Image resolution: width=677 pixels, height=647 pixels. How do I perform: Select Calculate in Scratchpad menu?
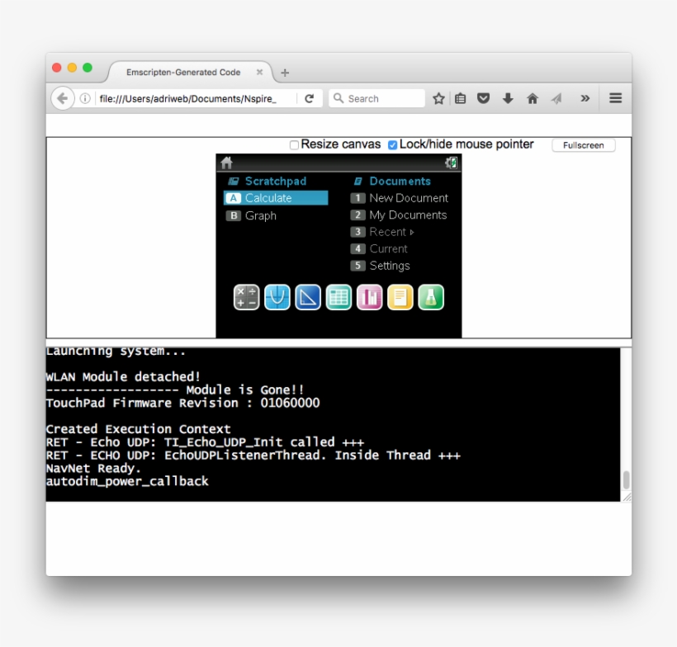[276, 198]
